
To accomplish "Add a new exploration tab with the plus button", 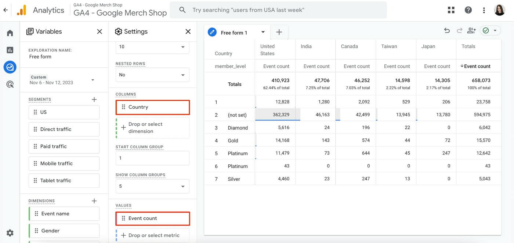I will (279, 32).
